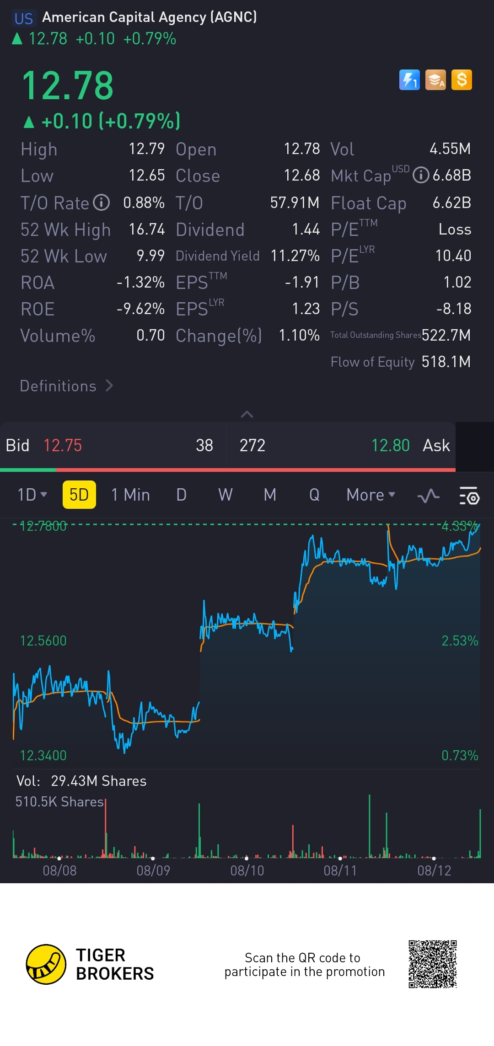Tap the 08/12 date marker
The image size is (494, 1046).
tap(434, 870)
